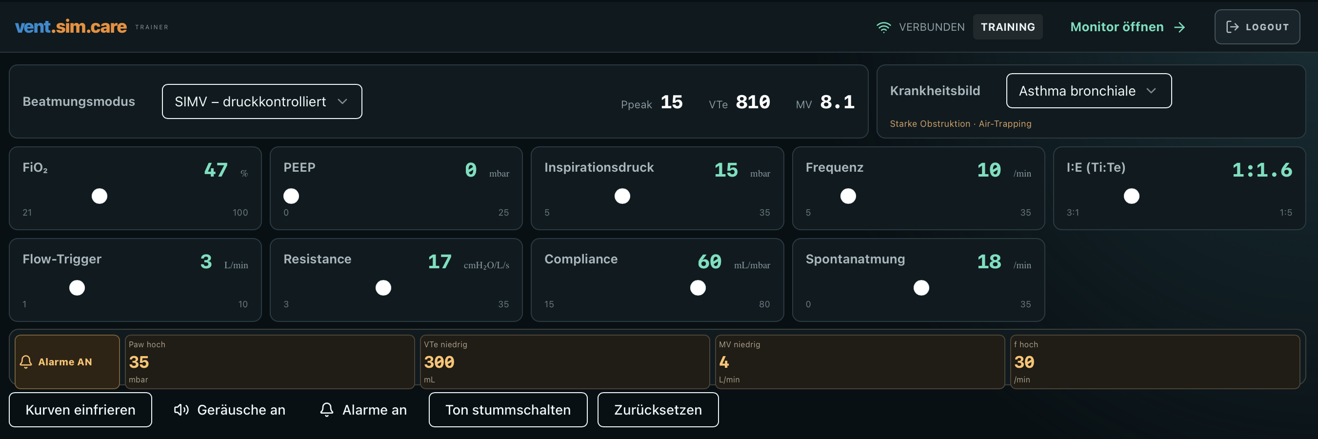This screenshot has width=1318, height=439.
Task: Click the Paw hoch alarm limit 35
Action: click(270, 362)
